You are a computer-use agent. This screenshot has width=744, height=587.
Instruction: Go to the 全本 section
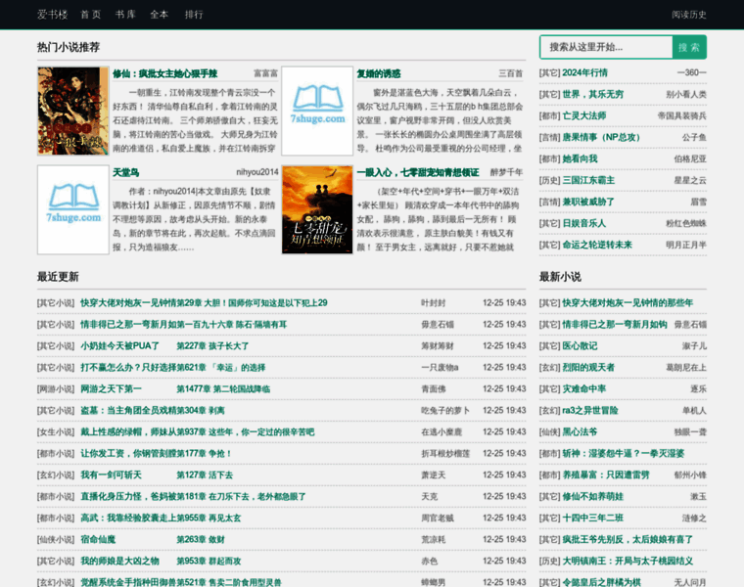(160, 15)
